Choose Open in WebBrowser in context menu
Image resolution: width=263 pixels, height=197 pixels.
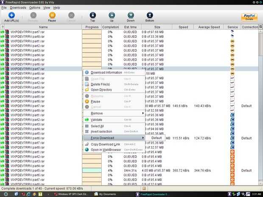pos(114,150)
